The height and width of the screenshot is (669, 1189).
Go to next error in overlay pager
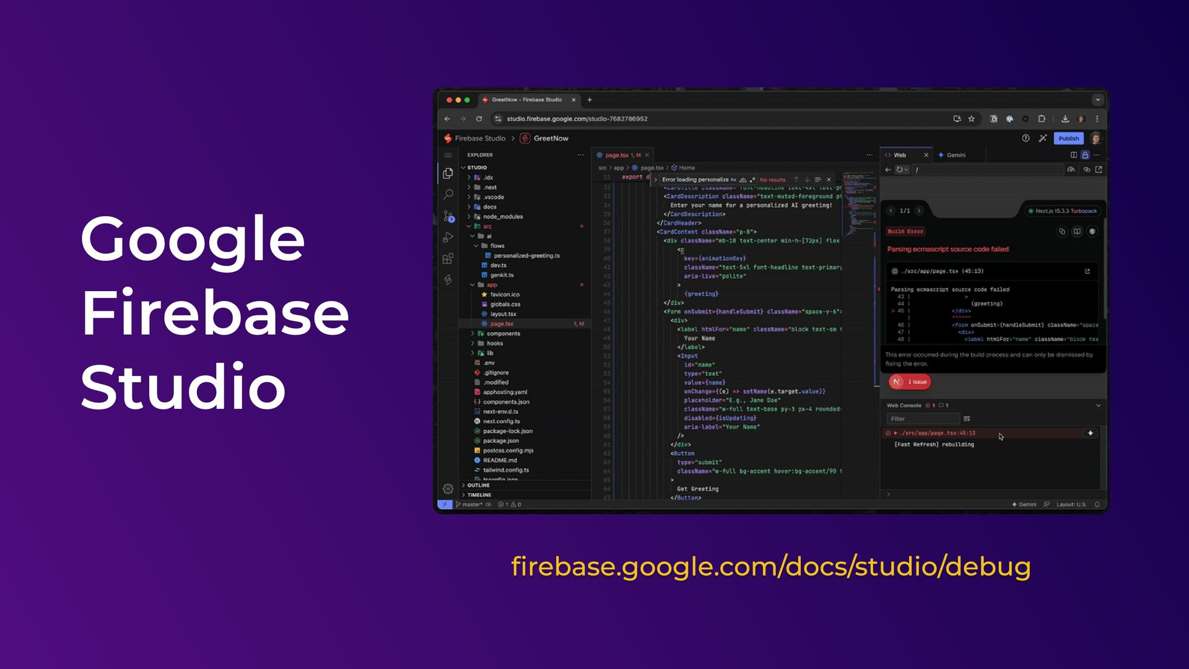coord(919,211)
